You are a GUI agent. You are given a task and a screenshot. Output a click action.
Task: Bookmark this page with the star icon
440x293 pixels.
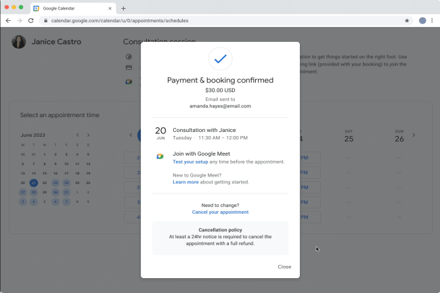point(407,21)
